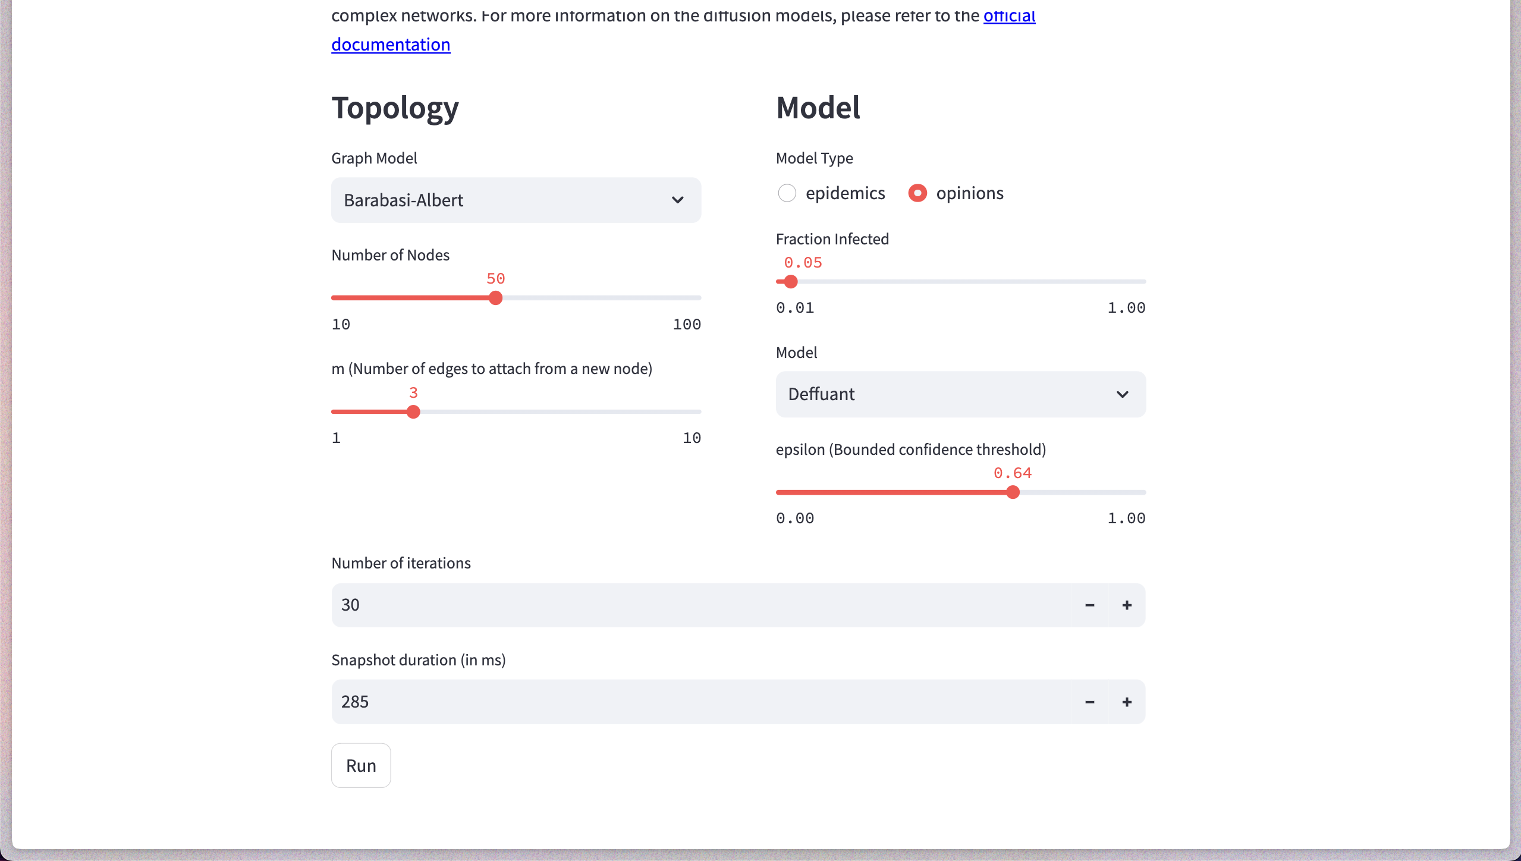
Task: Click chevron arrow of Deffuant select
Action: pyautogui.click(x=1122, y=395)
